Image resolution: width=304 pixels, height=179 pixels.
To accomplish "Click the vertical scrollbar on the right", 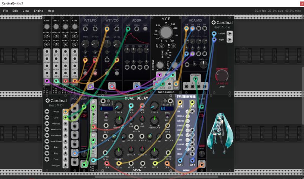I will tap(303, 96).
